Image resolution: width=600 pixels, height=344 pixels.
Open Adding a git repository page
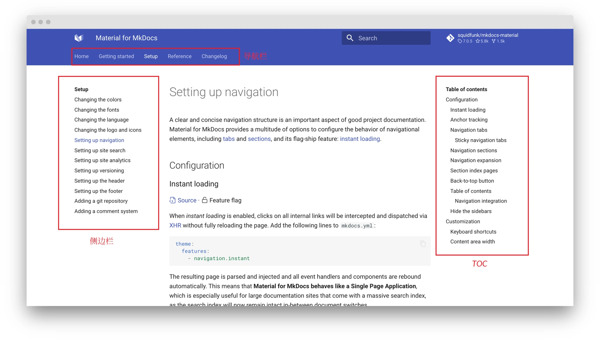point(101,201)
